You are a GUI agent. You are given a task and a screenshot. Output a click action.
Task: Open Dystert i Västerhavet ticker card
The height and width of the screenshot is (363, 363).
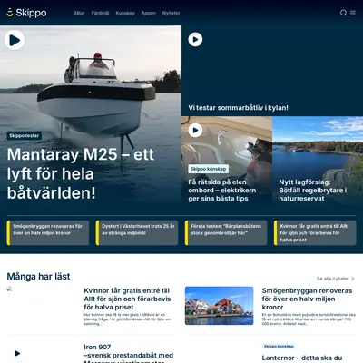coord(137,232)
